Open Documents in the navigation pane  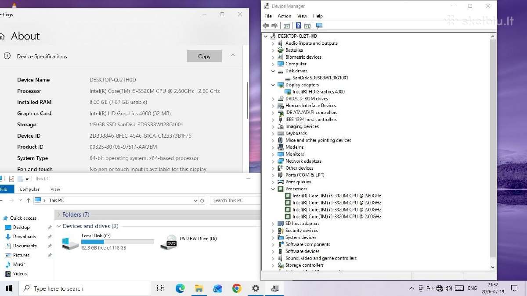[x=25, y=246]
